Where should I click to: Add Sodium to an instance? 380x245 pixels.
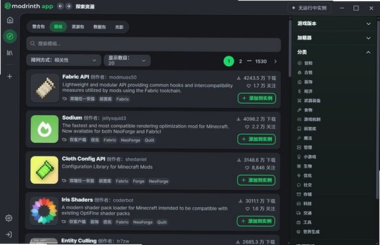(257, 139)
